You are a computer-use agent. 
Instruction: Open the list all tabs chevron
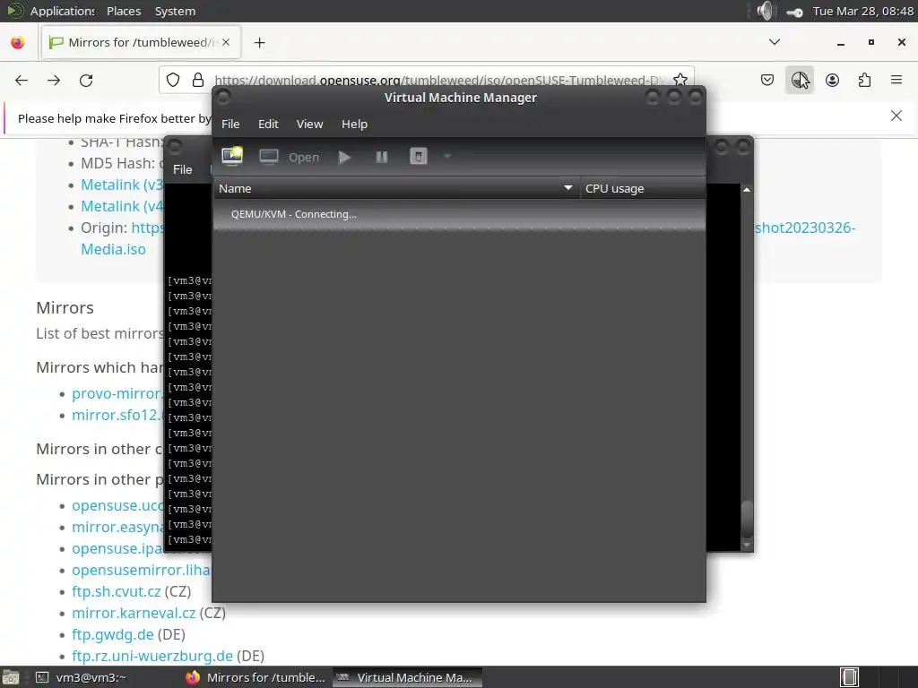[x=774, y=42]
